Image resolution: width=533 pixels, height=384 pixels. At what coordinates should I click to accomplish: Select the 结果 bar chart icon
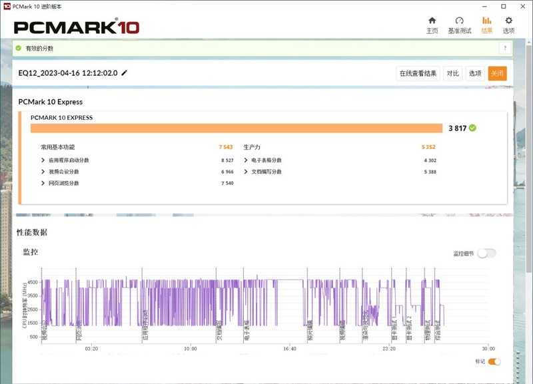click(486, 21)
